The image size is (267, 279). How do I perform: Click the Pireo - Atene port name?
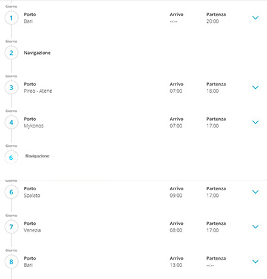tap(38, 91)
